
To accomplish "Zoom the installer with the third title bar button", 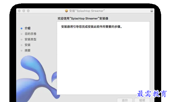I will point(28,11).
